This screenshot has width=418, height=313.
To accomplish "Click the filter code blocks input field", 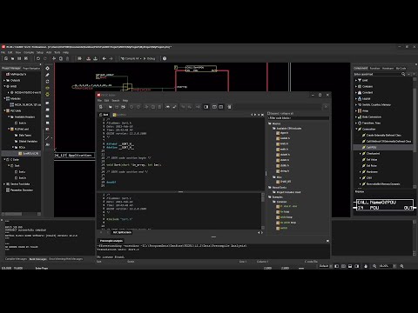I will coord(299,118).
